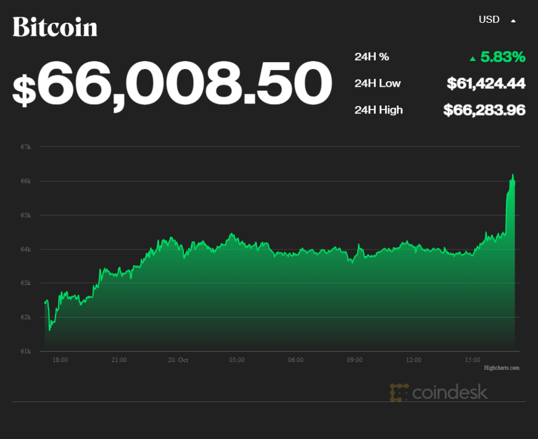Click the Bitcoin title heading
Image resolution: width=538 pixels, height=439 pixels.
(55, 27)
